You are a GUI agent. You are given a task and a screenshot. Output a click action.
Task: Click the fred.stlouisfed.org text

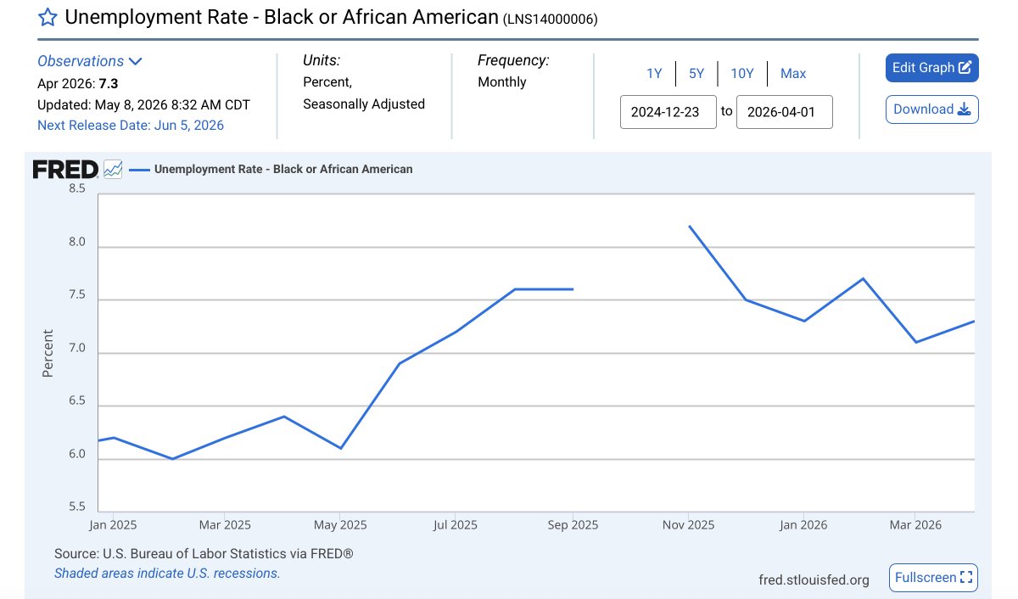pos(814,580)
